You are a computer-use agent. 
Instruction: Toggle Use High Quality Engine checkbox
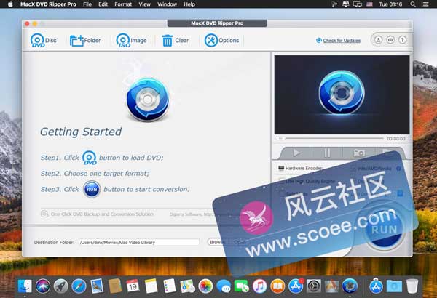coord(281,181)
